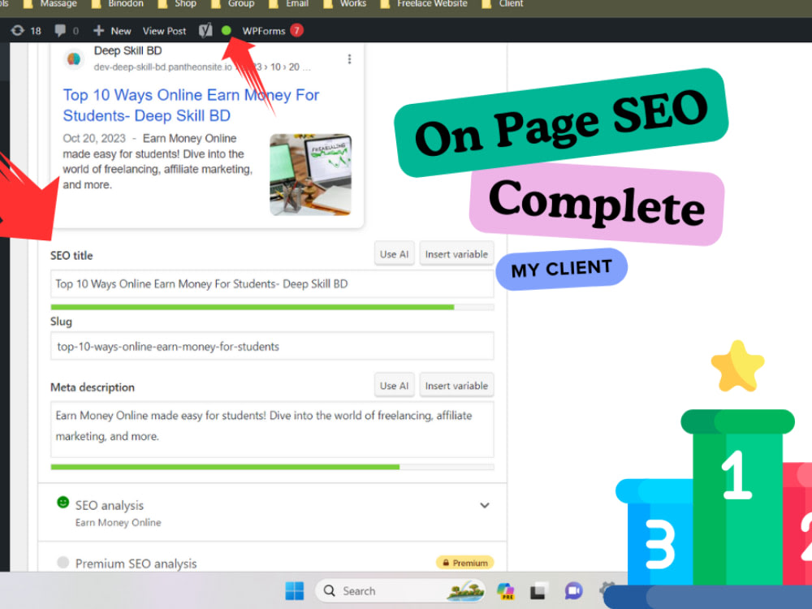
Task: Click the preview thumbnail image of laptop
Action: [x=311, y=175]
